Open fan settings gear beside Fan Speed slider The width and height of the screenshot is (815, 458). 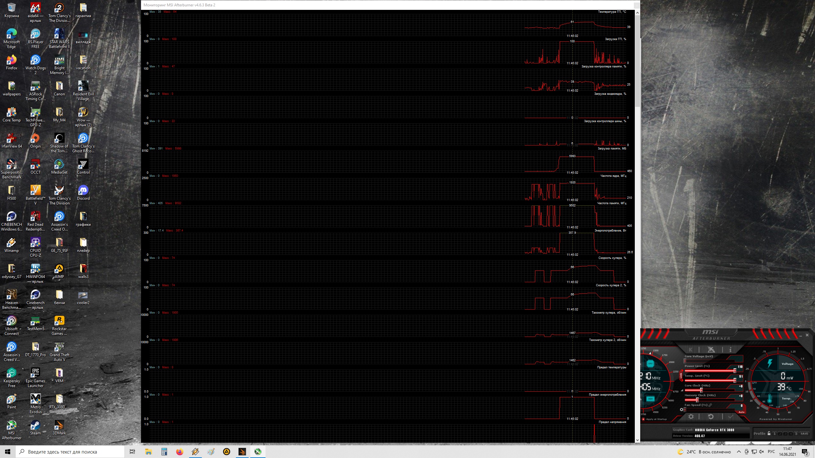point(681,410)
